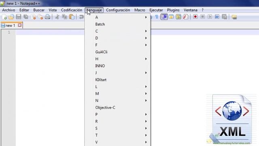Expand the N languages submenu
The width and height of the screenshot is (259, 146).
[118, 101]
